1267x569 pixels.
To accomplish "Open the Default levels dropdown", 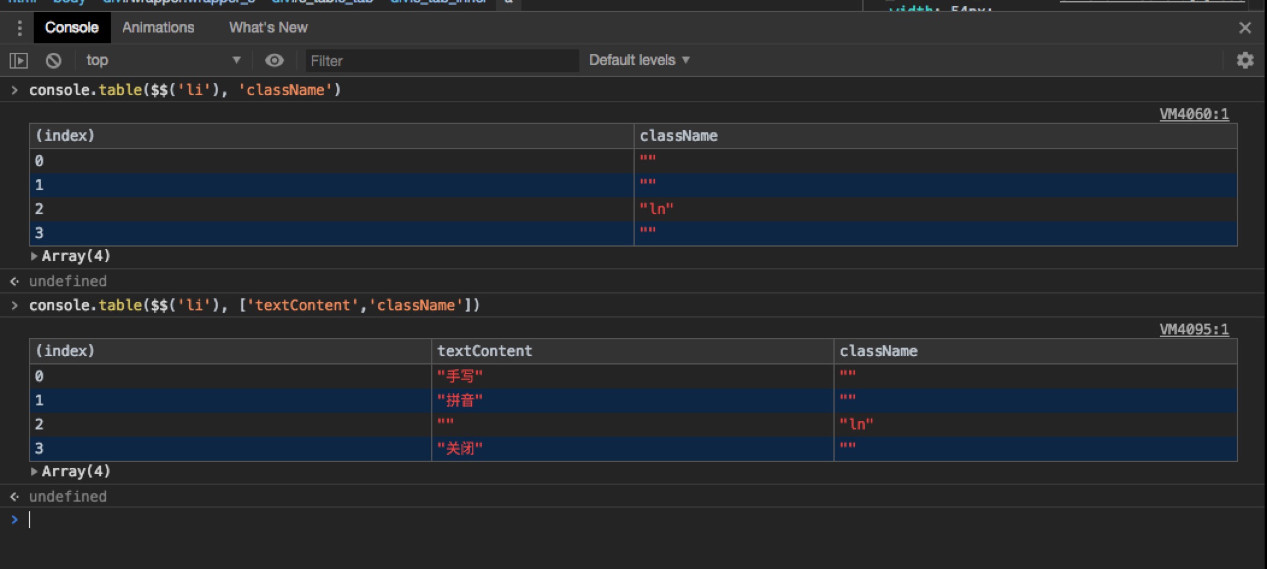I will pyautogui.click(x=639, y=60).
